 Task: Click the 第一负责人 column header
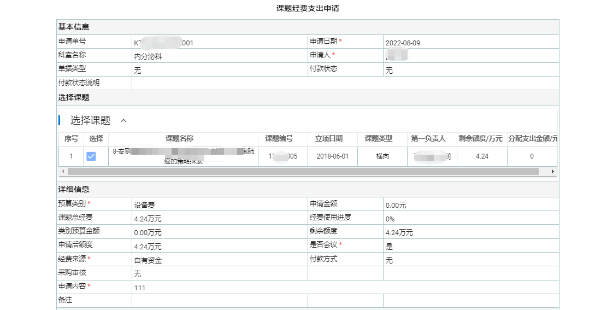(x=429, y=139)
